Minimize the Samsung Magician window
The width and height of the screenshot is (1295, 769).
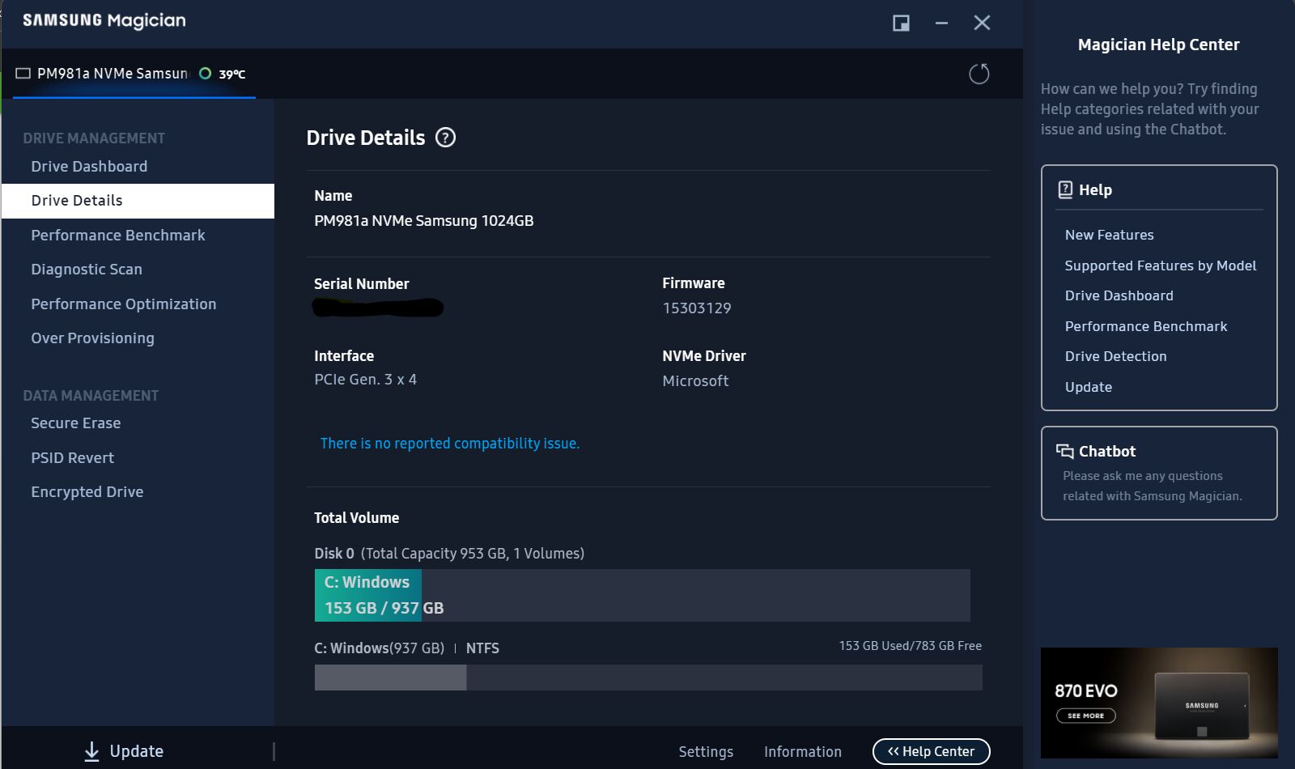point(941,23)
